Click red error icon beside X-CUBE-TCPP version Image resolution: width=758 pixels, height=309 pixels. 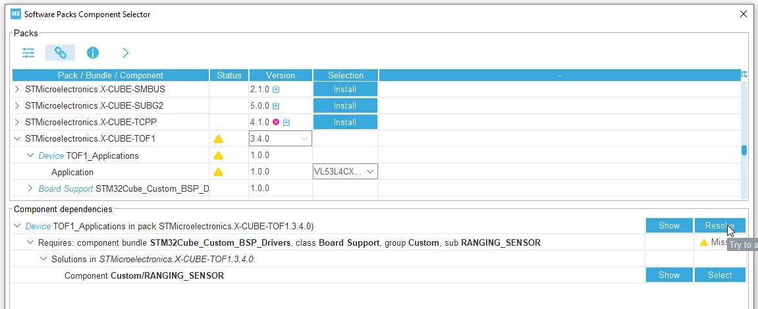[276, 123]
